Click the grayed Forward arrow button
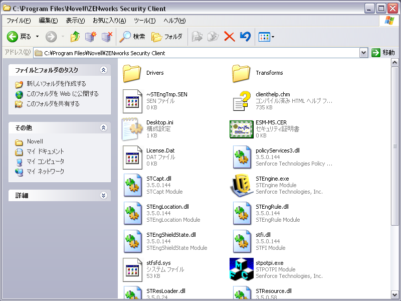 point(51,37)
